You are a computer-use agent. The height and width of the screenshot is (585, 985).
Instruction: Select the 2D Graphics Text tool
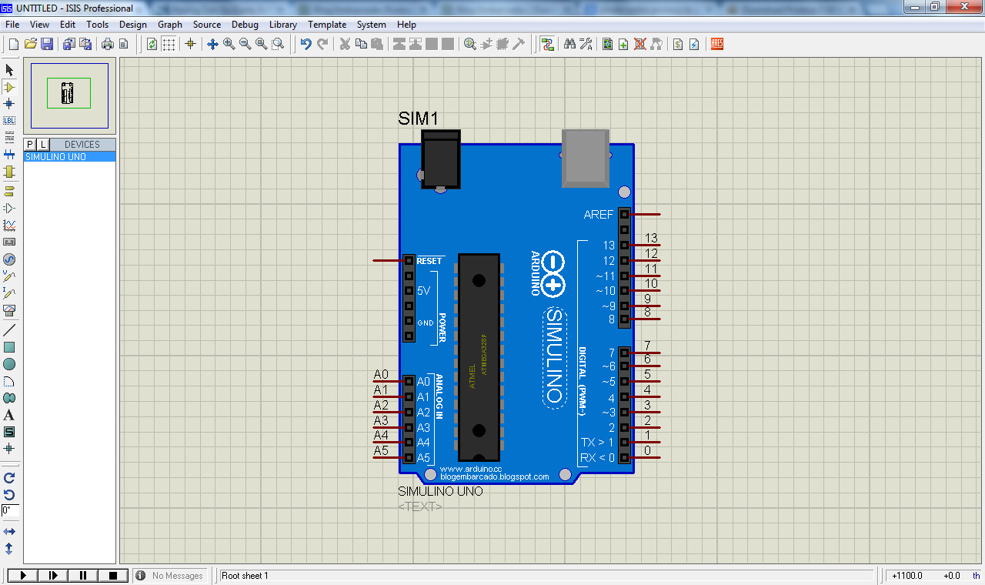click(9, 415)
